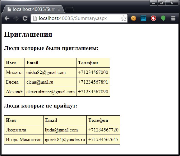The width and height of the screenshot is (180, 156).
Task: Click Email header in invited table
Action: (x=50, y=63)
